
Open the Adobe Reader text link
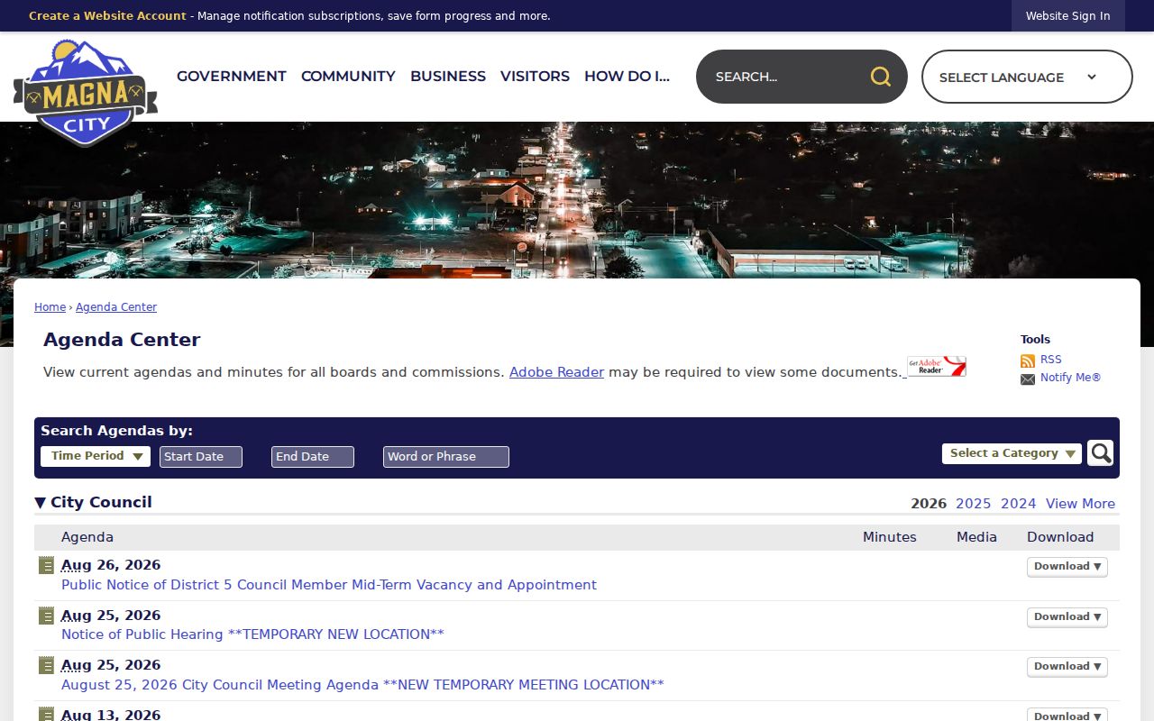coord(556,372)
